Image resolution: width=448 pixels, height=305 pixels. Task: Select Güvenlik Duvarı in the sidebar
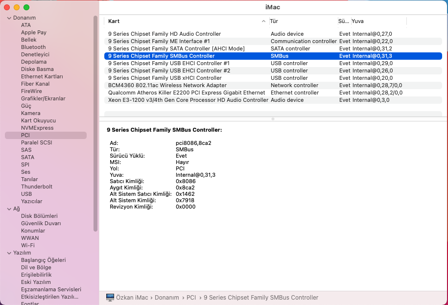(41, 223)
